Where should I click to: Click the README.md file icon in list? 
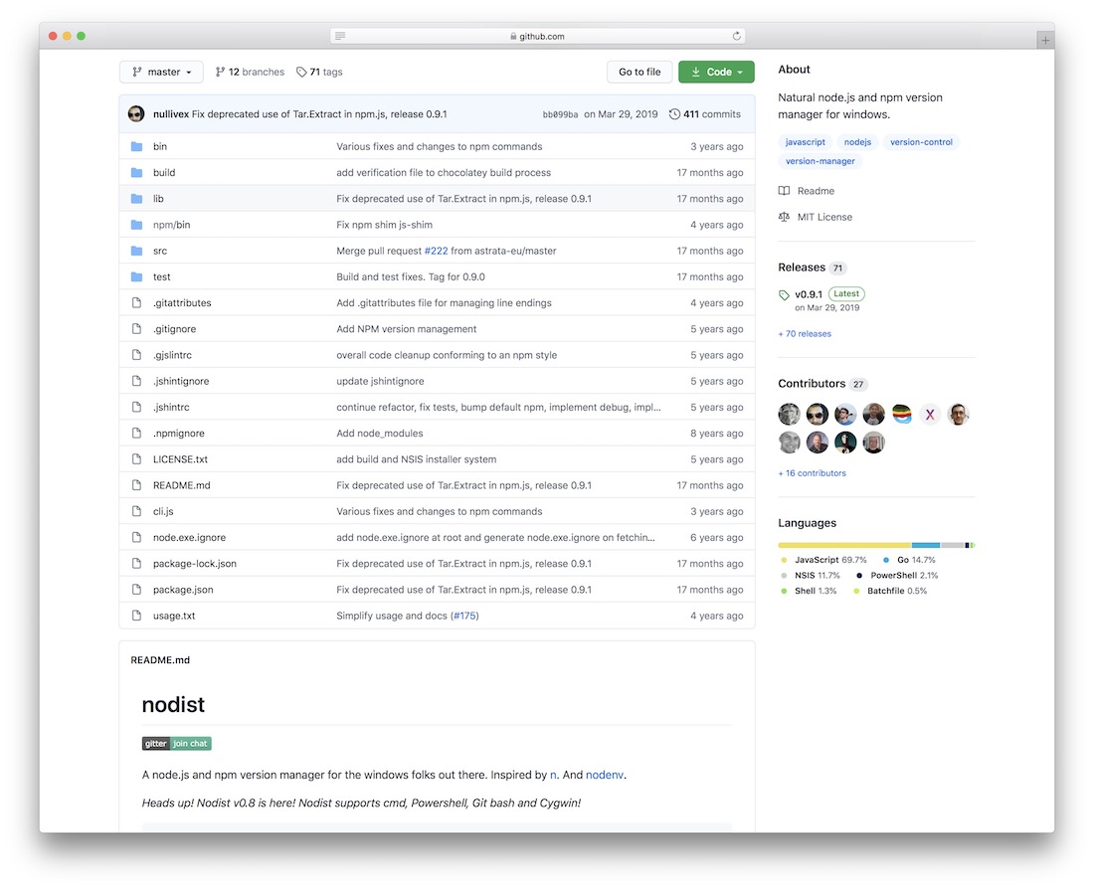[137, 485]
